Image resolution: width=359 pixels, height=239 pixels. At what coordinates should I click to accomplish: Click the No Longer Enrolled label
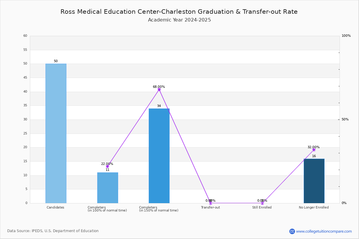[x=314, y=207]
